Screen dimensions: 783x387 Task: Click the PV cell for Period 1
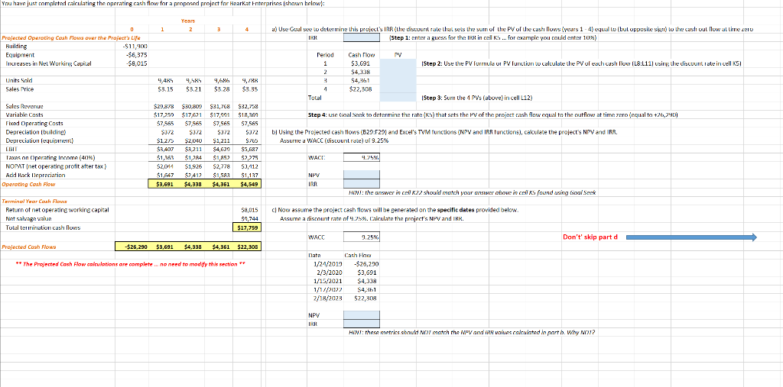[398, 63]
